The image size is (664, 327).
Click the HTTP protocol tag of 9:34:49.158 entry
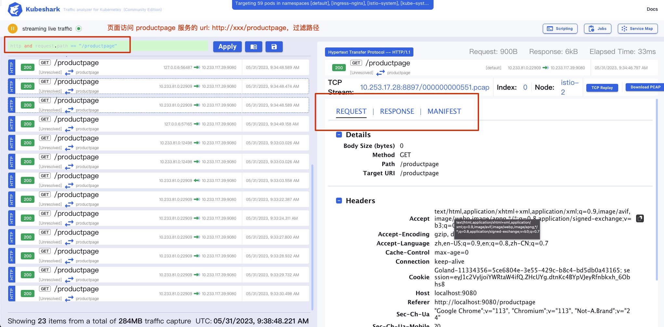[12, 124]
